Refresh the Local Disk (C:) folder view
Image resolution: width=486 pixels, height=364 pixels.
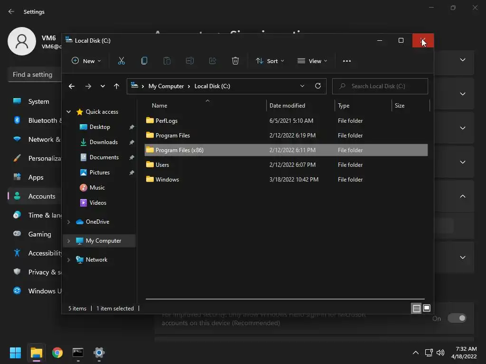pos(318,86)
